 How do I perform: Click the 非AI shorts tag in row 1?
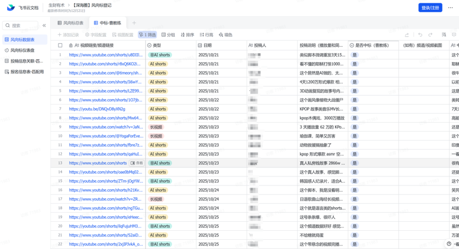[160, 55]
